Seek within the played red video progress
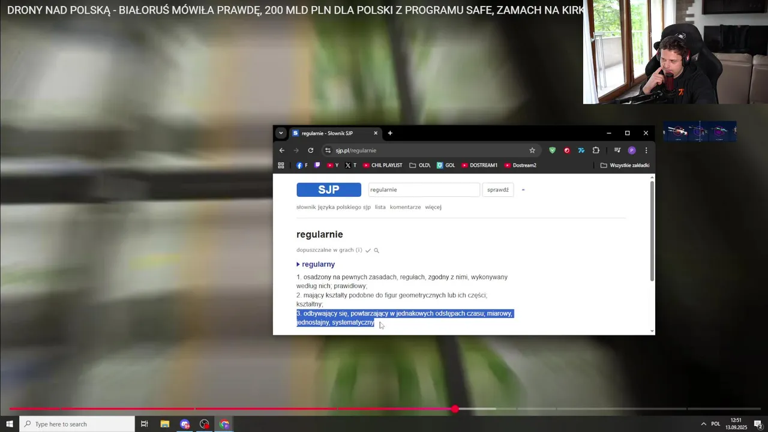The width and height of the screenshot is (768, 432). (231, 409)
